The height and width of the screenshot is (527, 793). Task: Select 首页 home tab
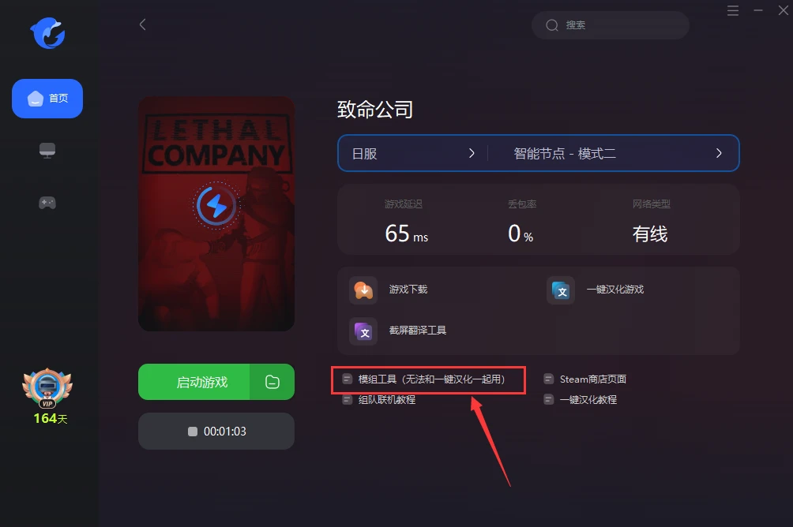[47, 99]
